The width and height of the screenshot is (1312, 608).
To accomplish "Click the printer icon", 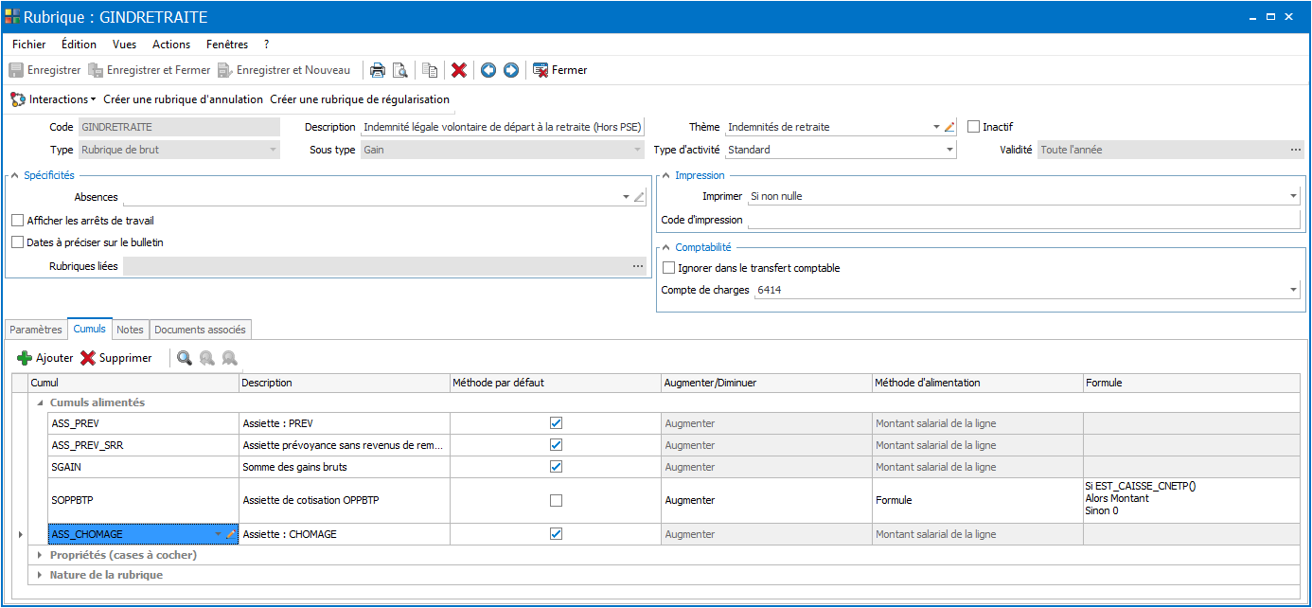I will tap(378, 70).
